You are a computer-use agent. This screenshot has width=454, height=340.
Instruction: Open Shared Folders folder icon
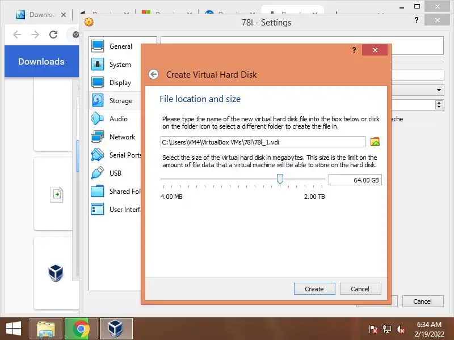[98, 191]
